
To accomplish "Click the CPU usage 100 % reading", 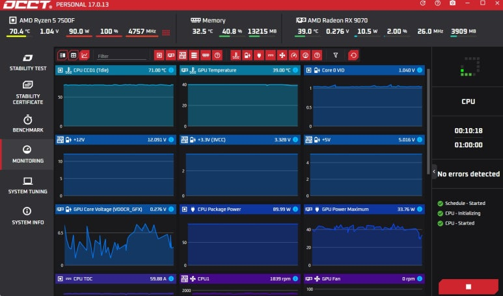I will point(109,31).
